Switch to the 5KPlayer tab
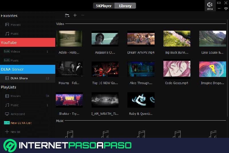 click(104, 6)
